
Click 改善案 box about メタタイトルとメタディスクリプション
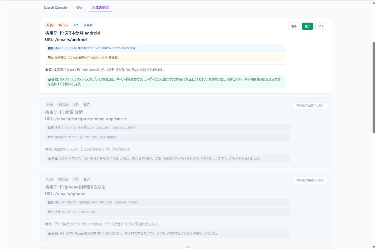[165, 82]
